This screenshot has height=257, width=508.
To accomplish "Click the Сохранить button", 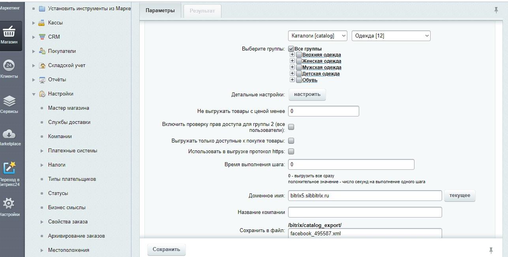I will tap(166, 249).
